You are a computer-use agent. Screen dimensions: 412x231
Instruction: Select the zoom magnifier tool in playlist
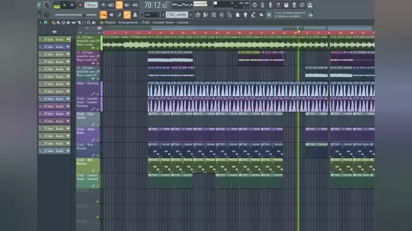click(x=89, y=23)
